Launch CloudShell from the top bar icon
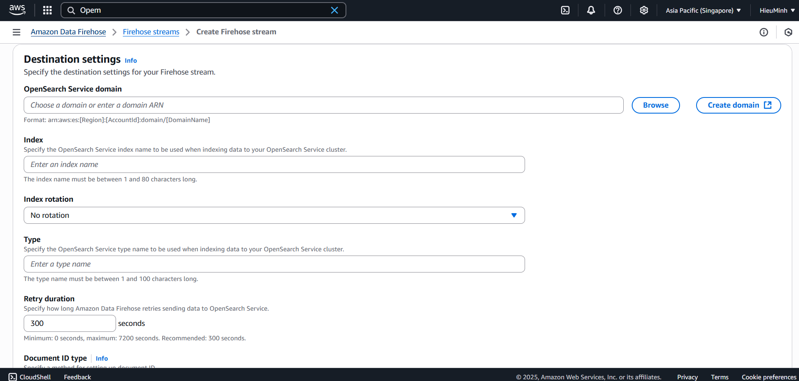 coord(565,10)
